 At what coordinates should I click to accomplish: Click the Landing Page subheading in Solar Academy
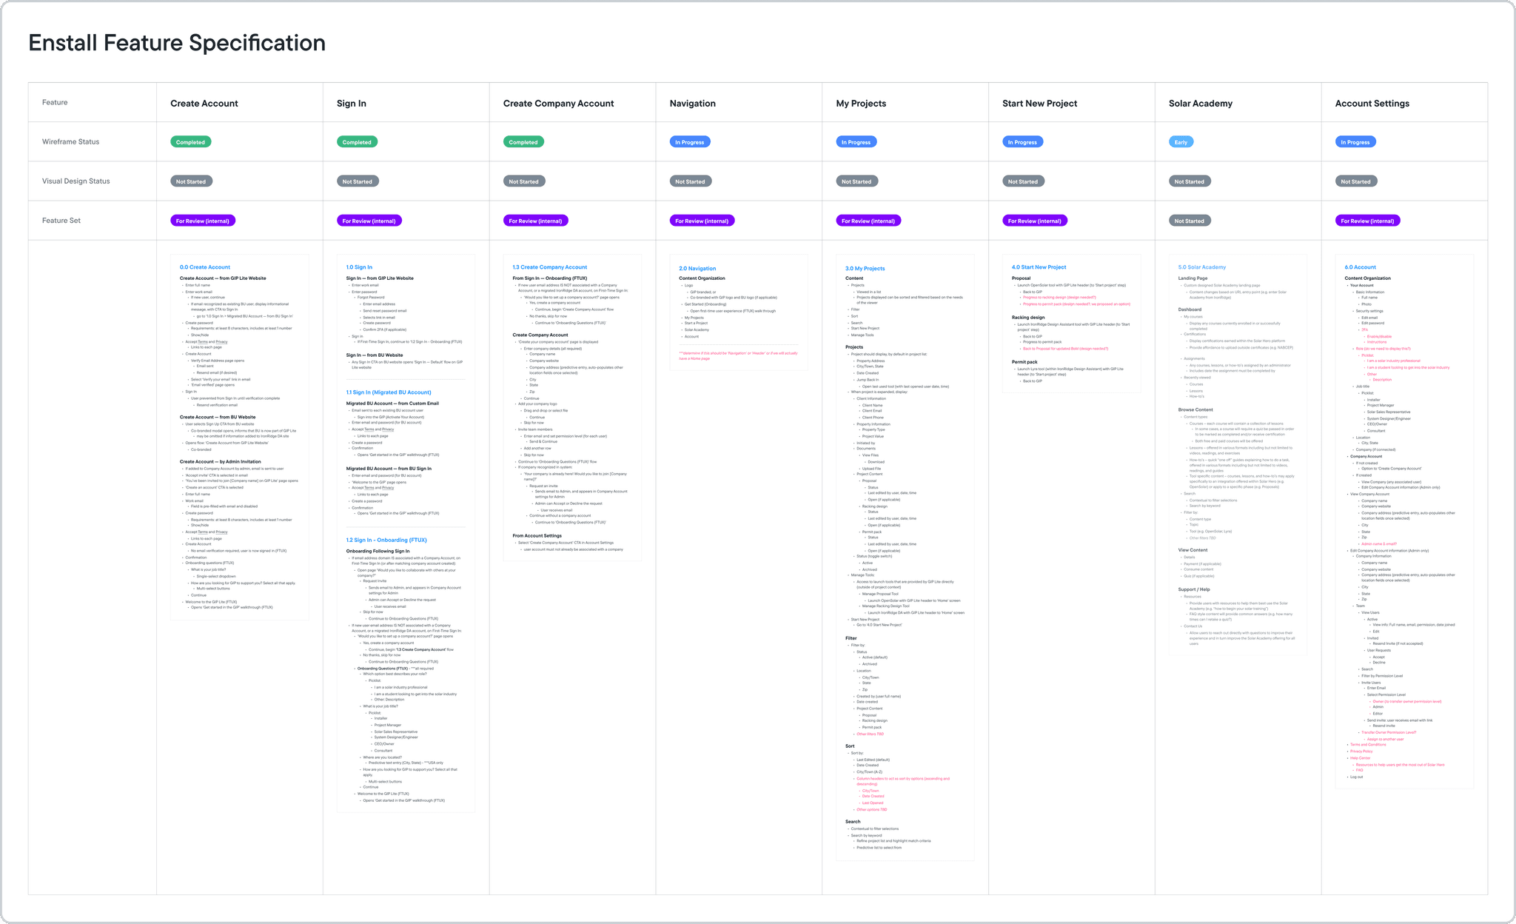click(1193, 278)
